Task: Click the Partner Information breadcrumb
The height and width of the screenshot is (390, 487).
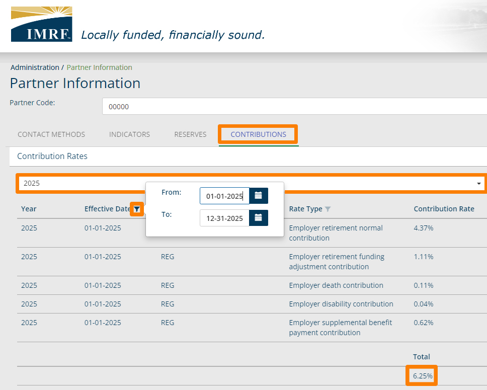Action: pos(99,67)
